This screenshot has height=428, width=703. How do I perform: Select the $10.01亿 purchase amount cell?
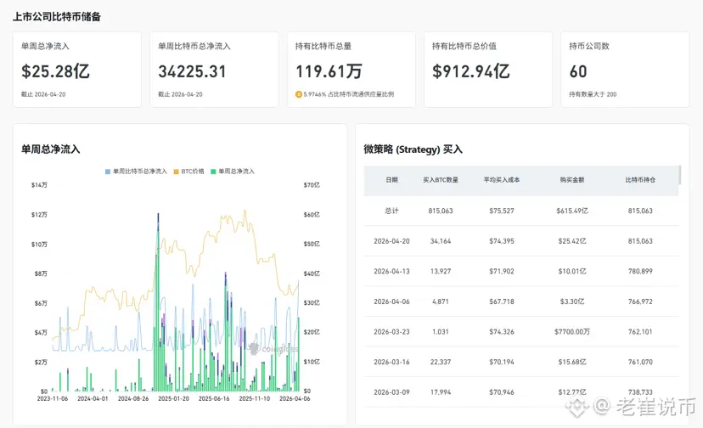572,272
